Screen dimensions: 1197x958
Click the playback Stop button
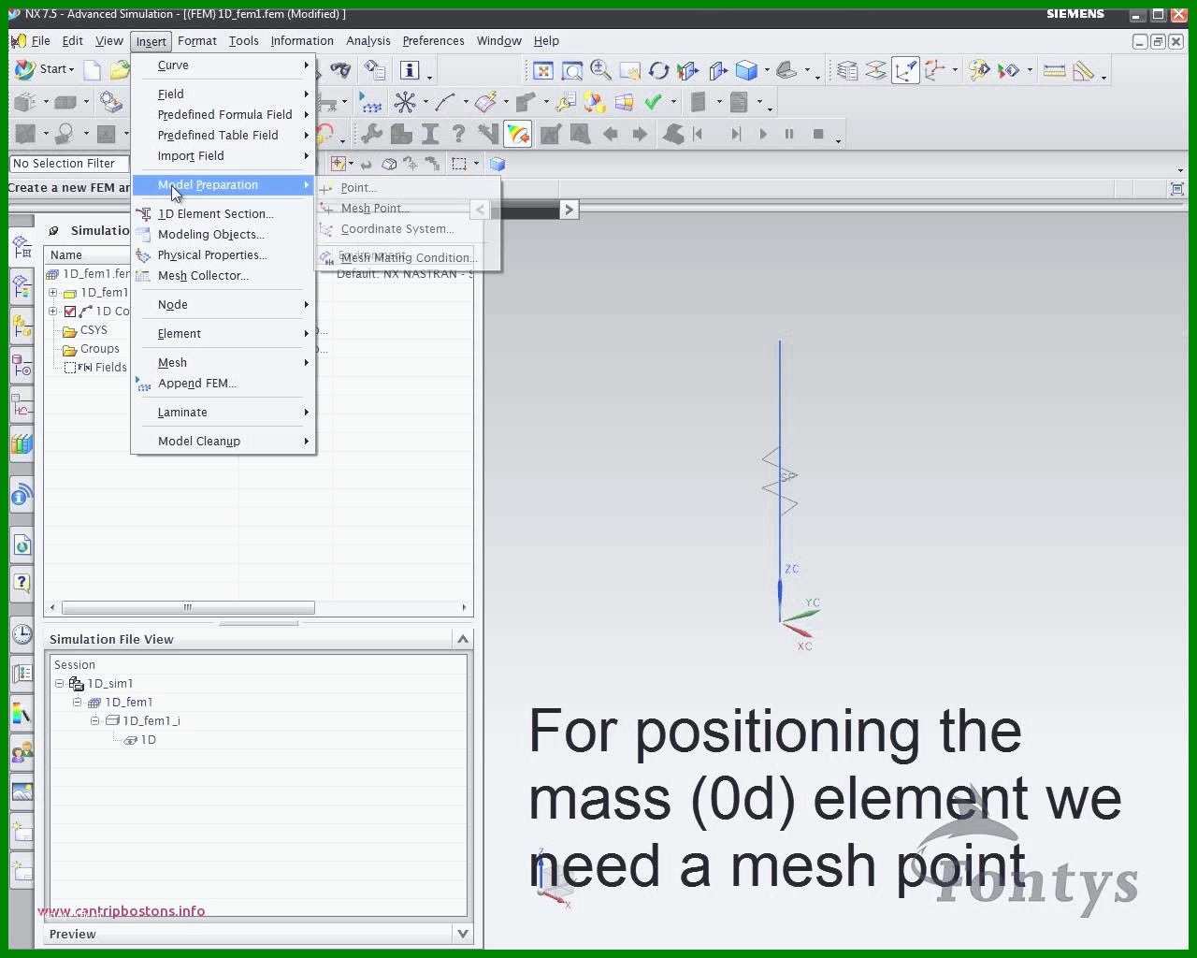click(x=818, y=134)
